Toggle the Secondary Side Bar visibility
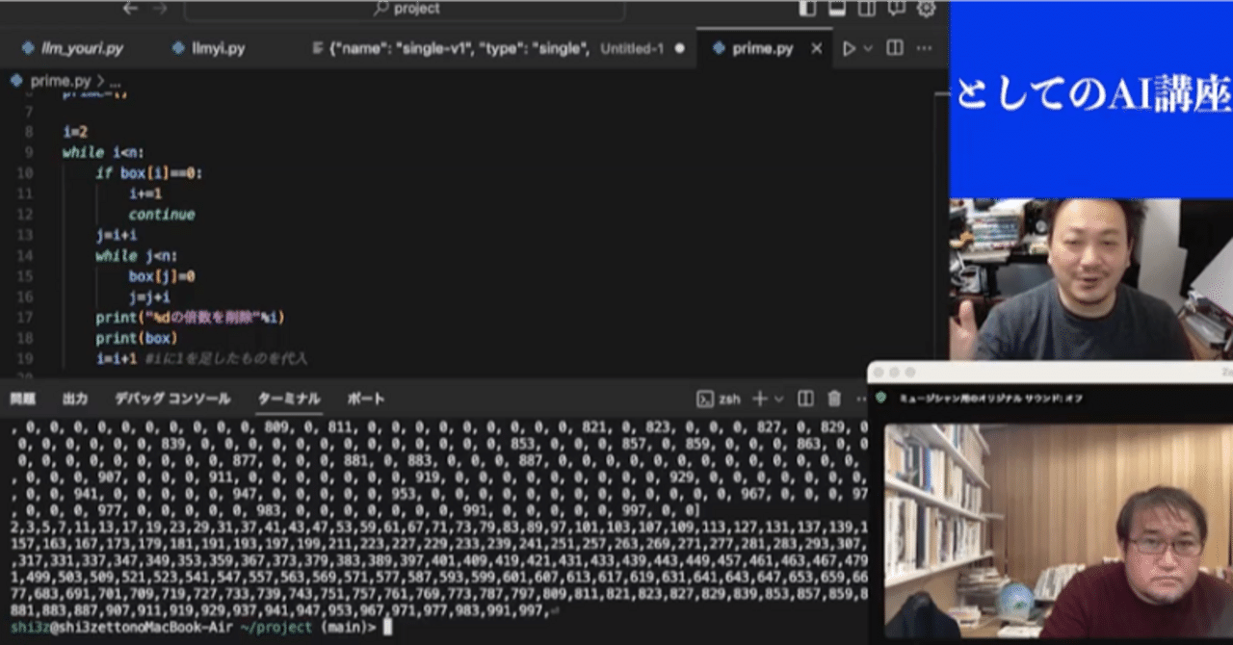This screenshot has width=1233, height=645. 868,8
